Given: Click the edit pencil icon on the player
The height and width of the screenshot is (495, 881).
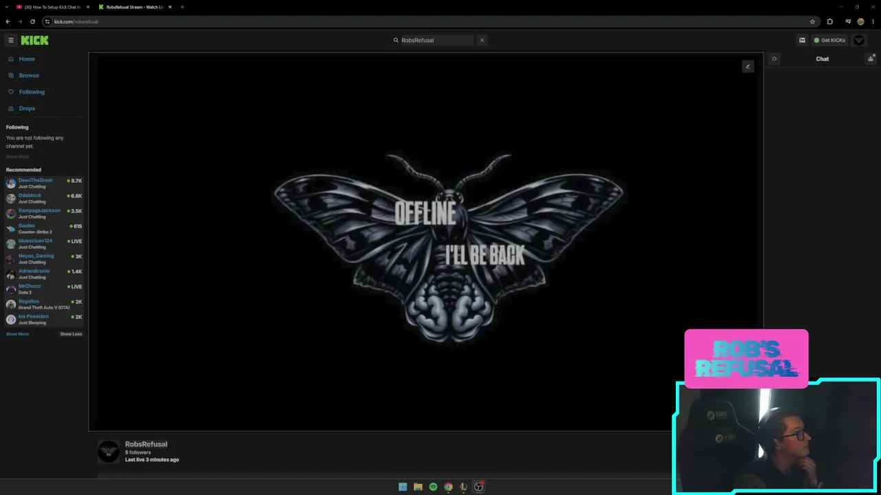Looking at the screenshot, I should (748, 67).
